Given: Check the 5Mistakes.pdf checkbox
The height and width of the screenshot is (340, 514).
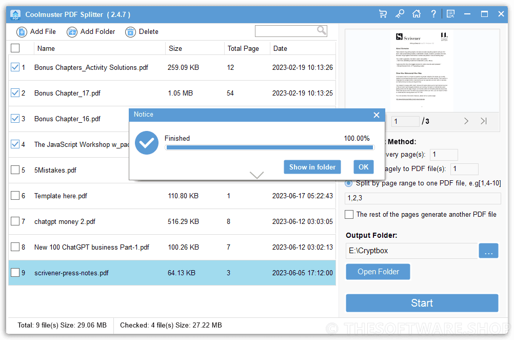Looking at the screenshot, I should coord(15,170).
